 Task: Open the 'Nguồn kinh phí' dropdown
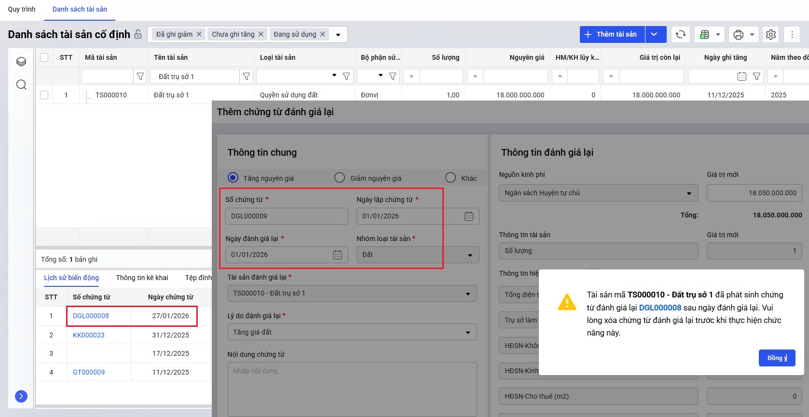click(x=688, y=193)
